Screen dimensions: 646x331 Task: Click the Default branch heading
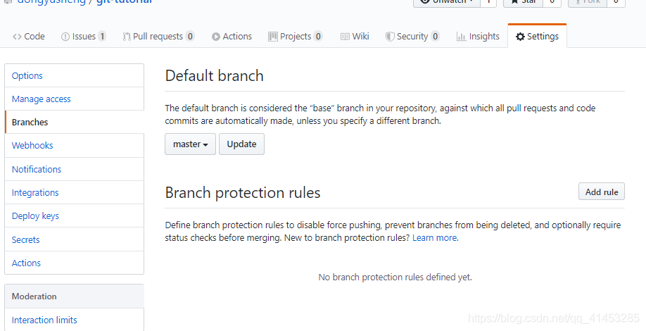pyautogui.click(x=214, y=76)
